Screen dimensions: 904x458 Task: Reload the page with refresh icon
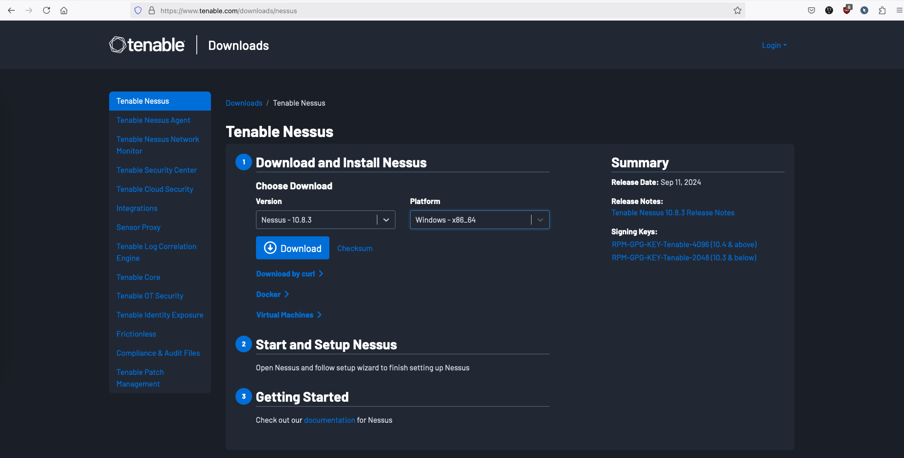[x=46, y=10]
